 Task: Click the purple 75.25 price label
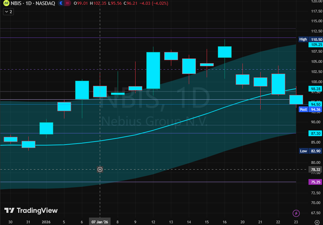(x=316, y=182)
